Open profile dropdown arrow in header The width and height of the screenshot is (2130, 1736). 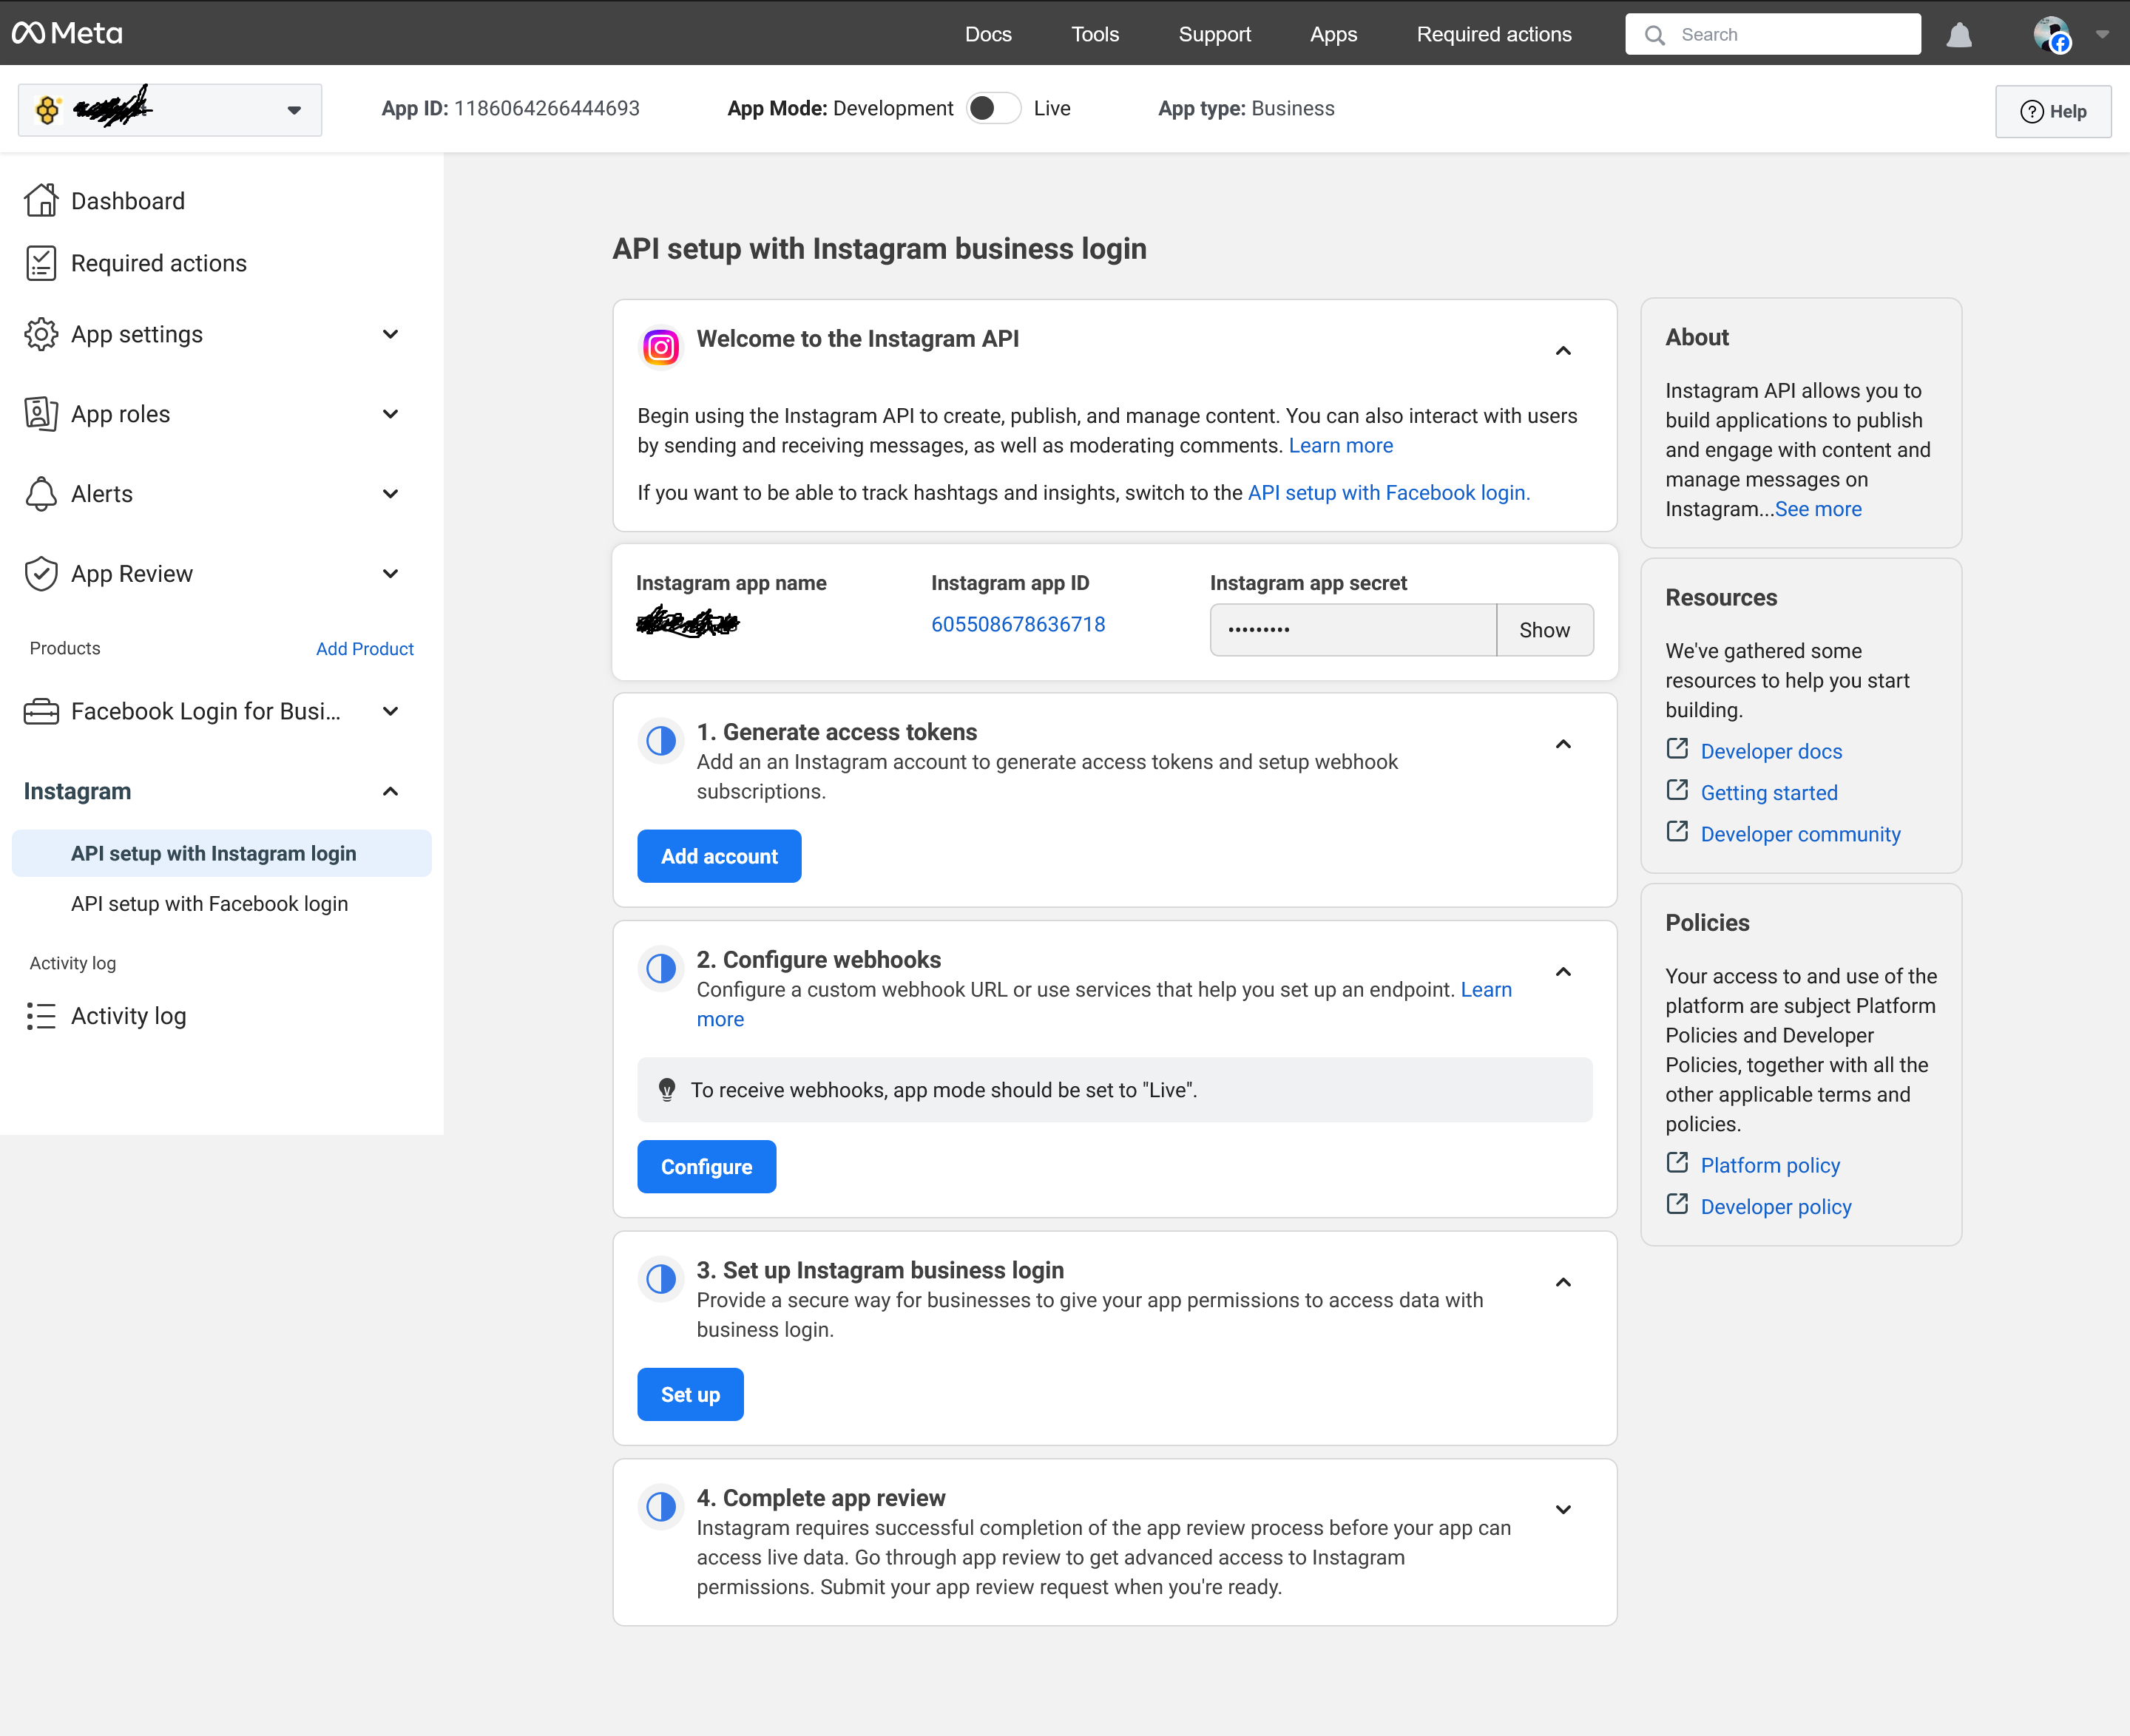[x=2102, y=35]
